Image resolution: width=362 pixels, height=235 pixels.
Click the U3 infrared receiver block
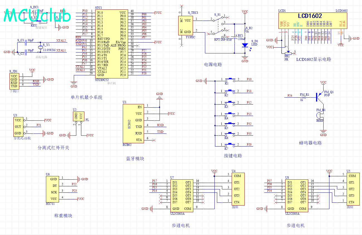[x=18, y=127]
